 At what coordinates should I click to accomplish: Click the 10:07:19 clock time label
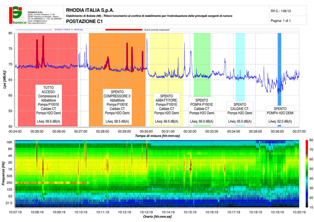(15, 212)
